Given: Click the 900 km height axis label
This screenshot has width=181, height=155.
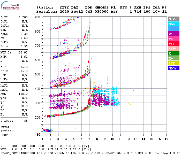Looking at the screenshot, I should tap(37, 17).
